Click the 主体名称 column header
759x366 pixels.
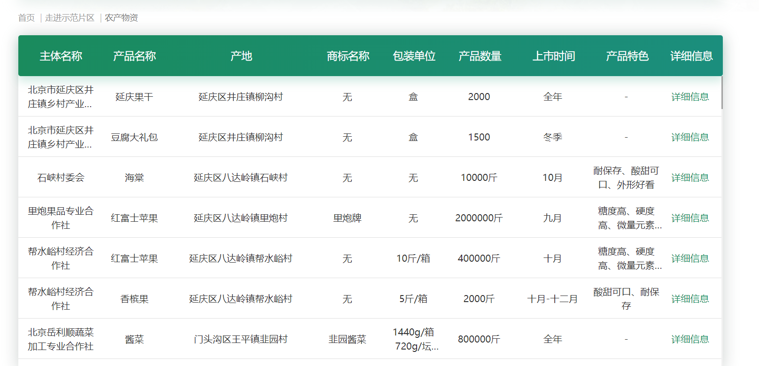tap(61, 56)
